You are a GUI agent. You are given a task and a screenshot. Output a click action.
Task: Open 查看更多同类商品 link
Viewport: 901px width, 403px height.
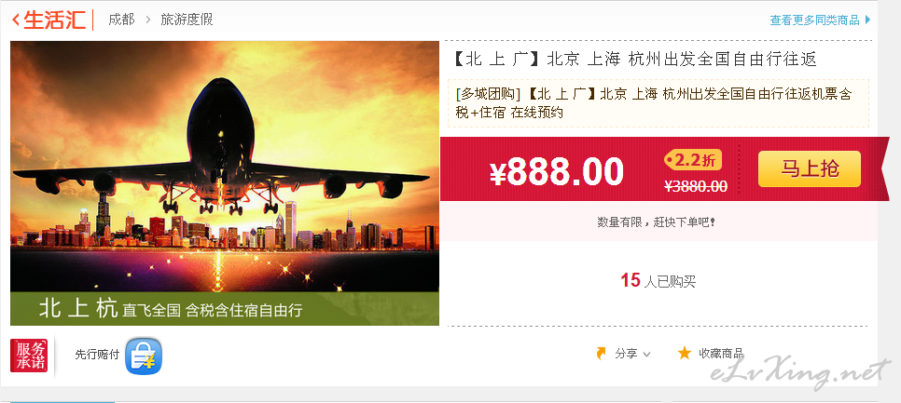pos(814,20)
